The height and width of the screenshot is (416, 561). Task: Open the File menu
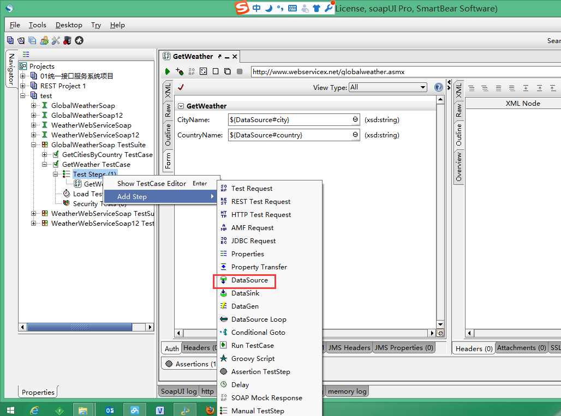[15, 25]
